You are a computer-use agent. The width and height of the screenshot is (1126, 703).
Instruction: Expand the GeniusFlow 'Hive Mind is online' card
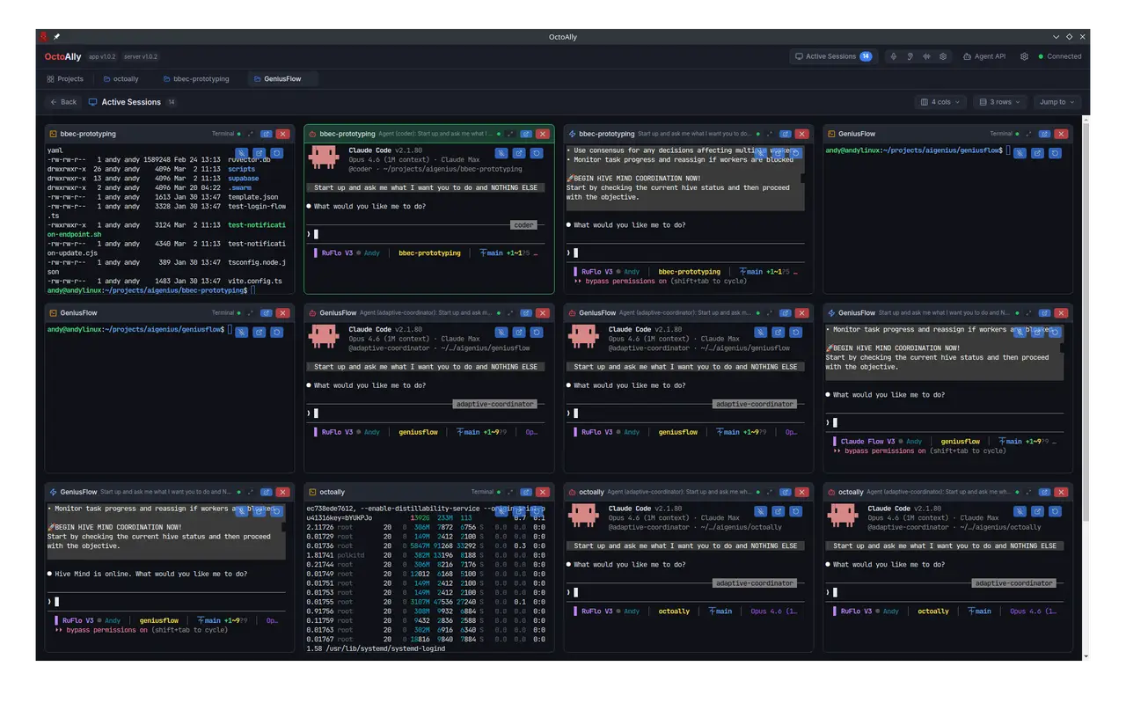[250, 492]
